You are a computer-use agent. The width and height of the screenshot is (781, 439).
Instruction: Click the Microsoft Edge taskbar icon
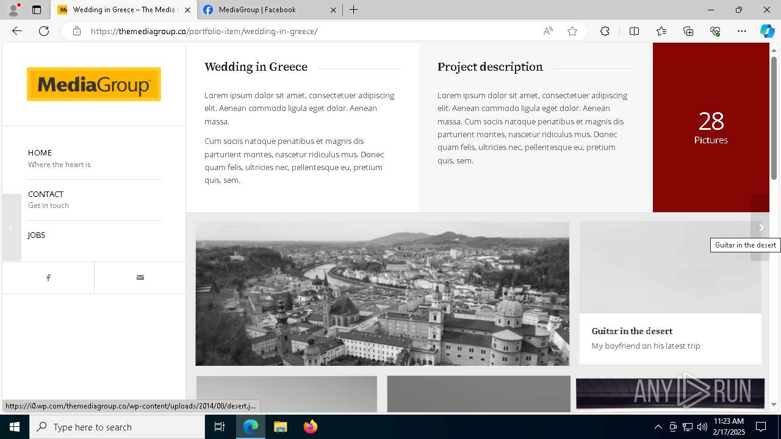pyautogui.click(x=251, y=427)
